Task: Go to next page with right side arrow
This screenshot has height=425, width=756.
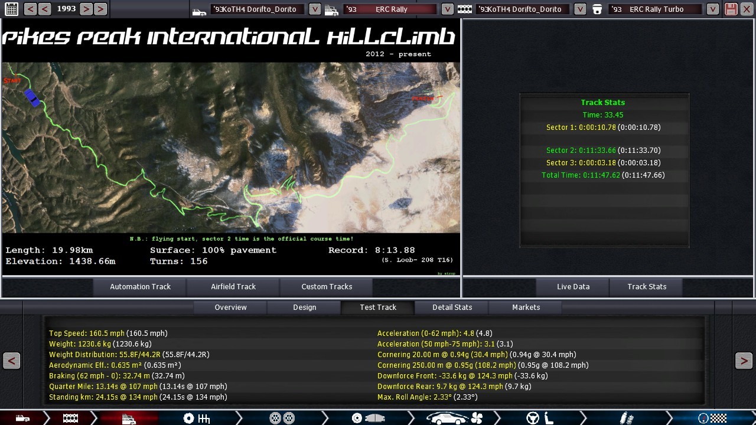Action: coord(744,361)
